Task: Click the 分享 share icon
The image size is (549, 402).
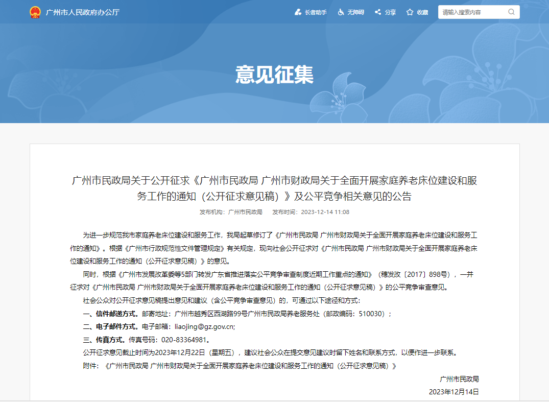Action: 378,12
